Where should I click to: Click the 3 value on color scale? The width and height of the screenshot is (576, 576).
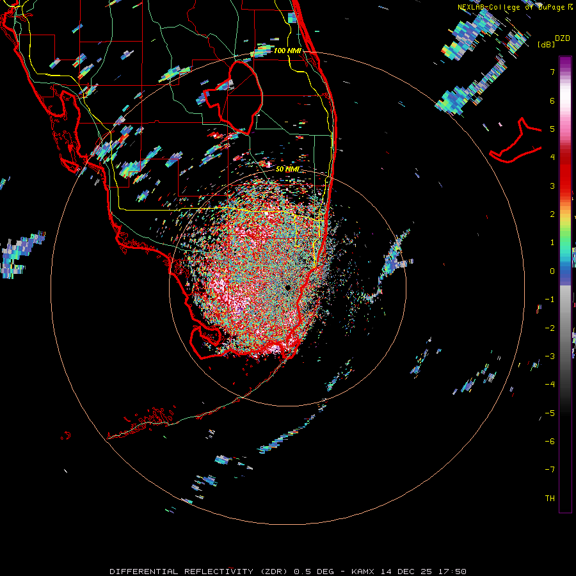click(552, 186)
